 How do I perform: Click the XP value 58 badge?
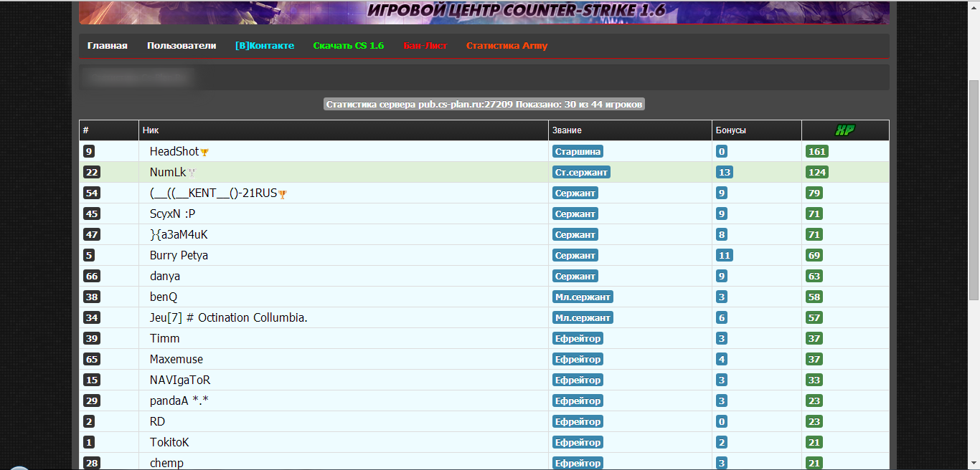pos(814,297)
